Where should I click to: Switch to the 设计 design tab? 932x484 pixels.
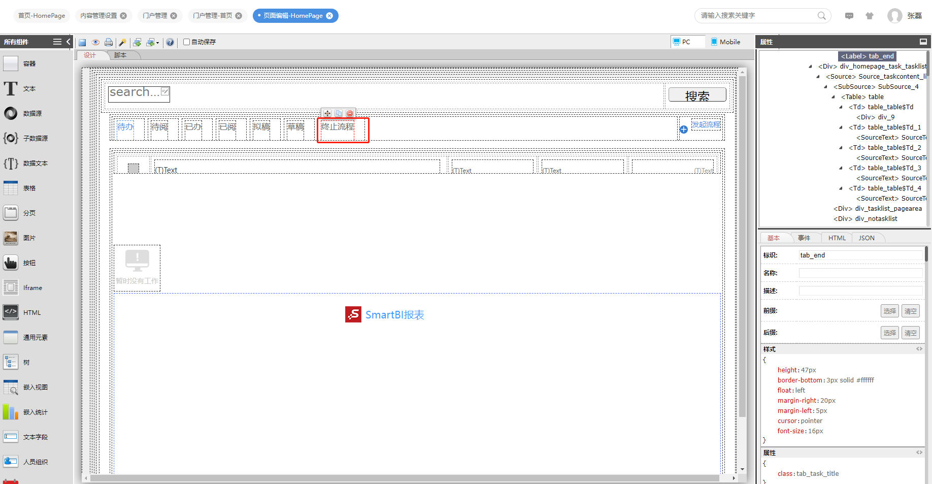[x=90, y=55]
